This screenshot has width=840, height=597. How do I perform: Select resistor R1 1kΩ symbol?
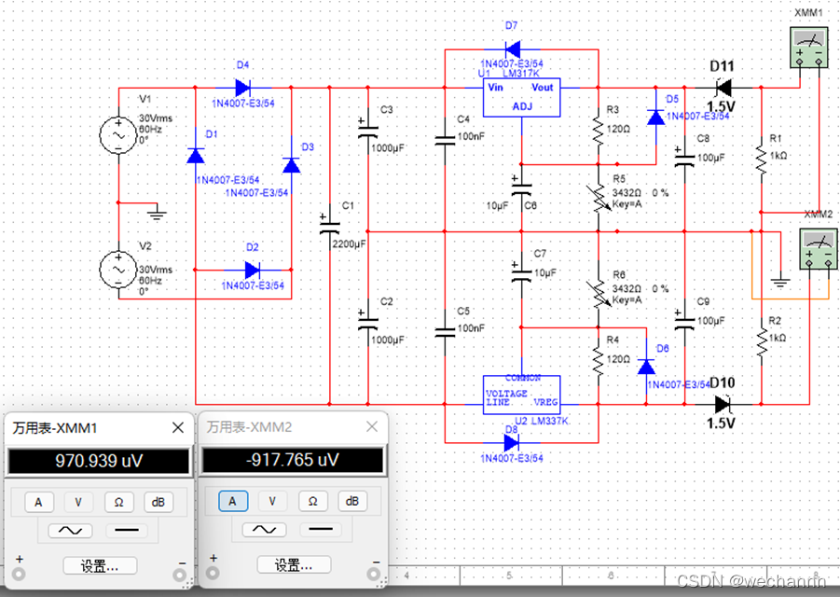761,160
